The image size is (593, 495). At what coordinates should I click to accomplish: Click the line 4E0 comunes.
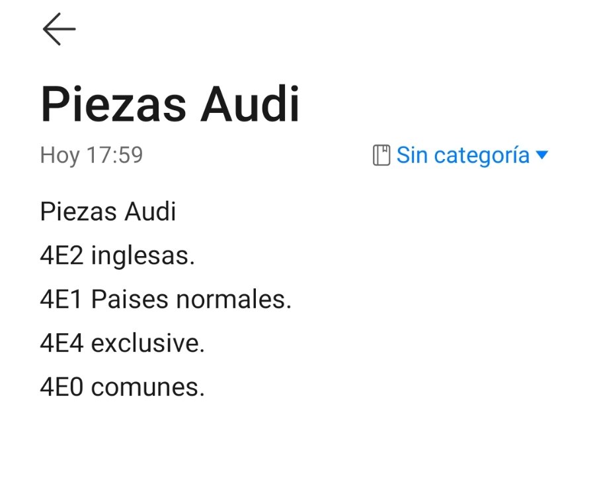(122, 387)
